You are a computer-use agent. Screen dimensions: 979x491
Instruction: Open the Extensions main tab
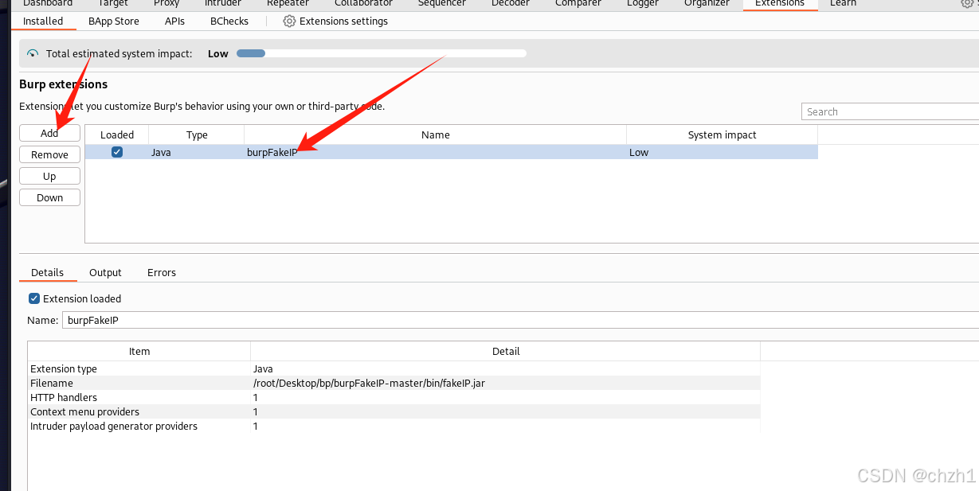pos(780,4)
